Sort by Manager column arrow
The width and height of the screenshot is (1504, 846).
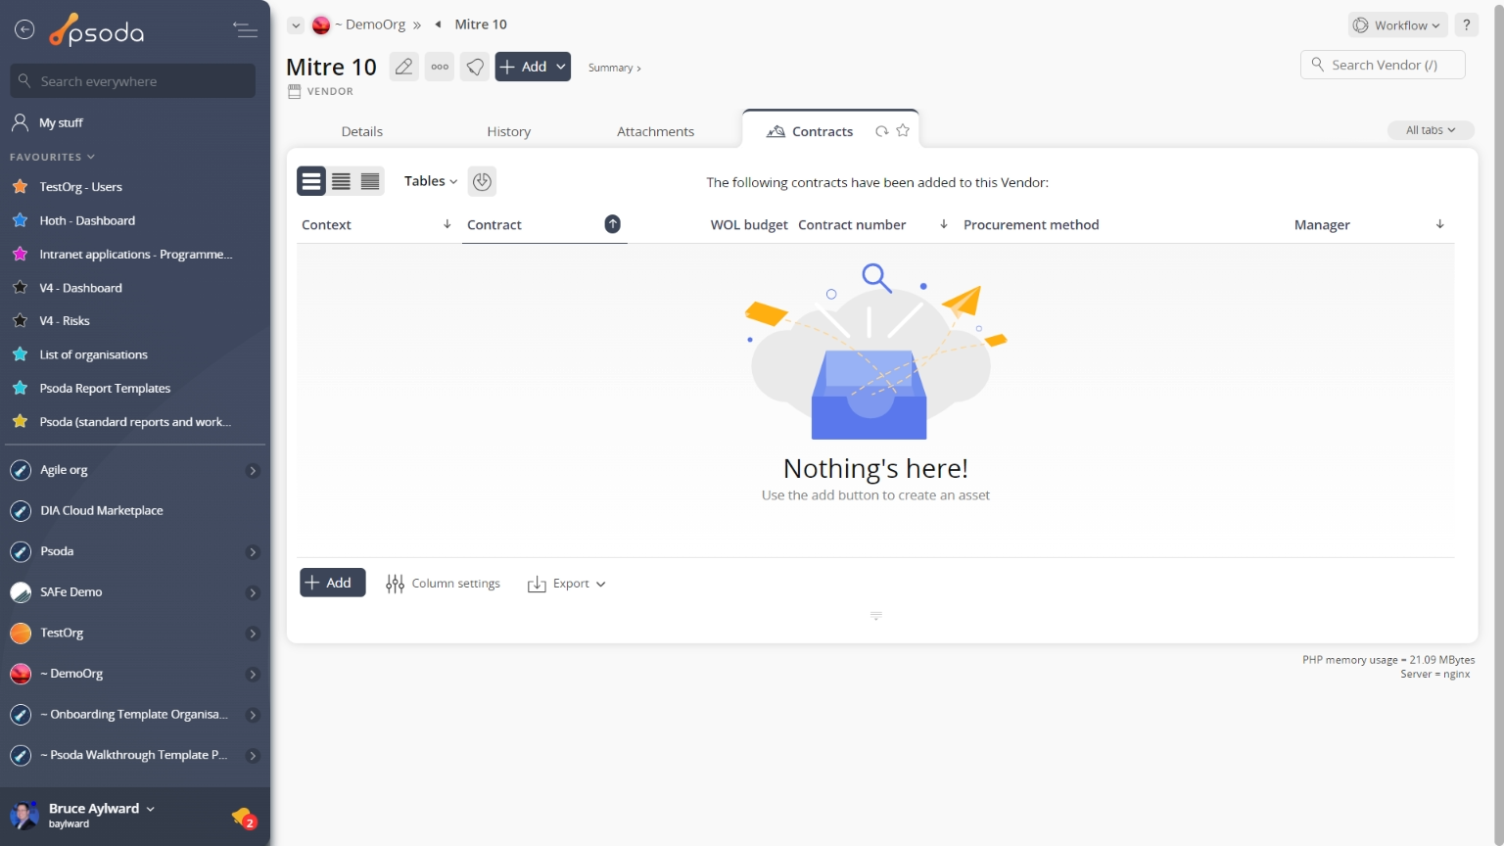point(1439,224)
